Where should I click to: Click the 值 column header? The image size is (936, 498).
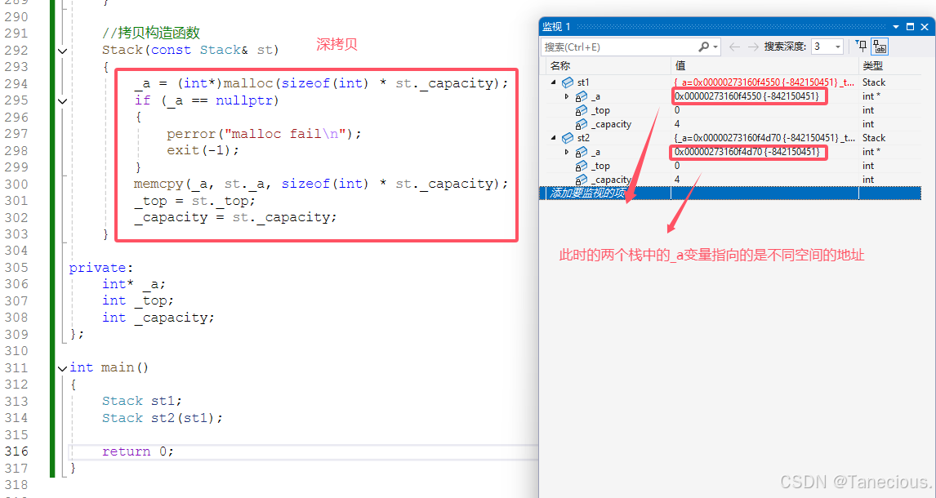click(680, 65)
